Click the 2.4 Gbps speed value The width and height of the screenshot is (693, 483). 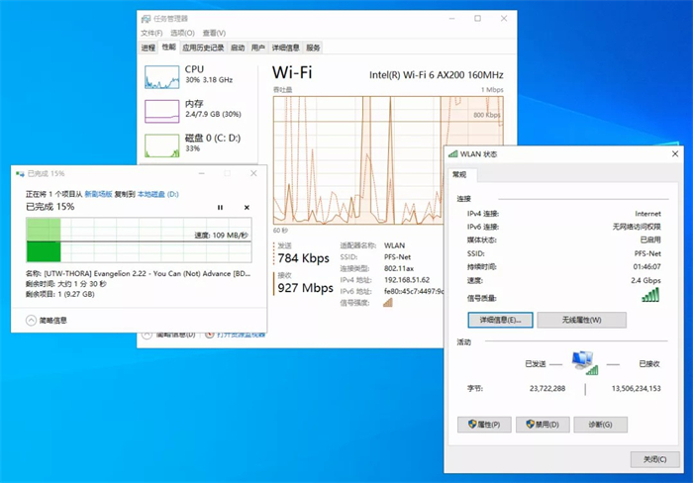[x=645, y=280]
